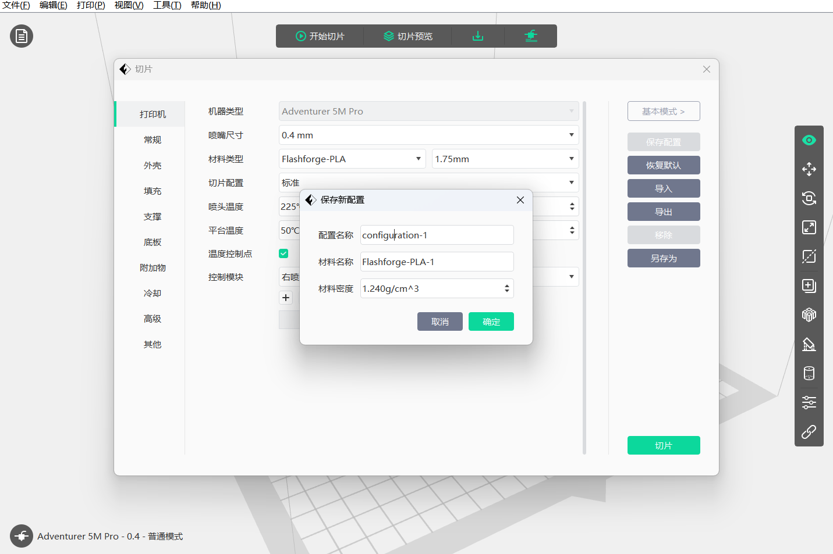The height and width of the screenshot is (554, 833).
Task: Click the add/duplicate model icon
Action: click(809, 285)
